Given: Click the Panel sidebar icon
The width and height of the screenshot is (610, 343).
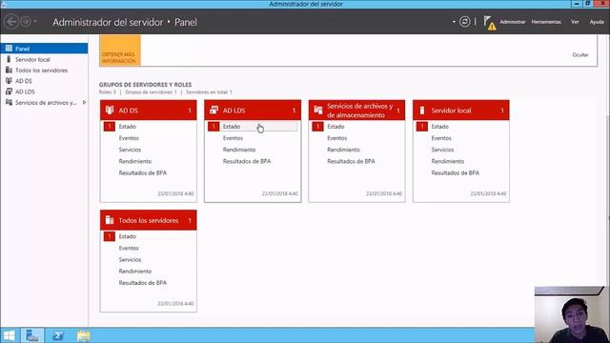Looking at the screenshot, I should tap(9, 49).
